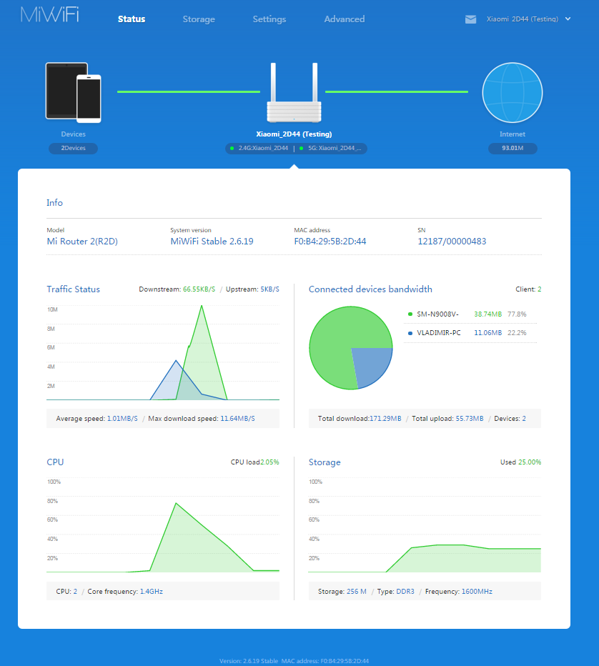
Task: Go to the Advanced tab
Action: click(344, 19)
